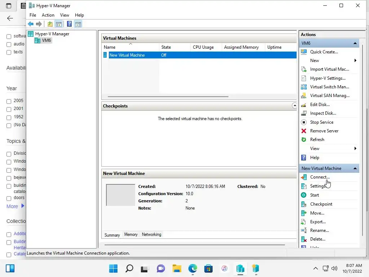Sort by State column header

click(x=175, y=47)
